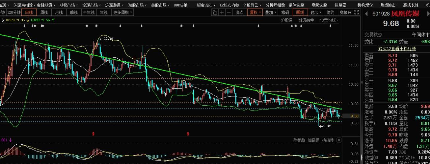Click 亮点 highlights button
This screenshot has height=164, width=430.
(x=240, y=12)
